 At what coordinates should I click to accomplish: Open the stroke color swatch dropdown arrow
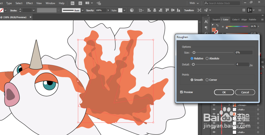(x=6, y=10)
